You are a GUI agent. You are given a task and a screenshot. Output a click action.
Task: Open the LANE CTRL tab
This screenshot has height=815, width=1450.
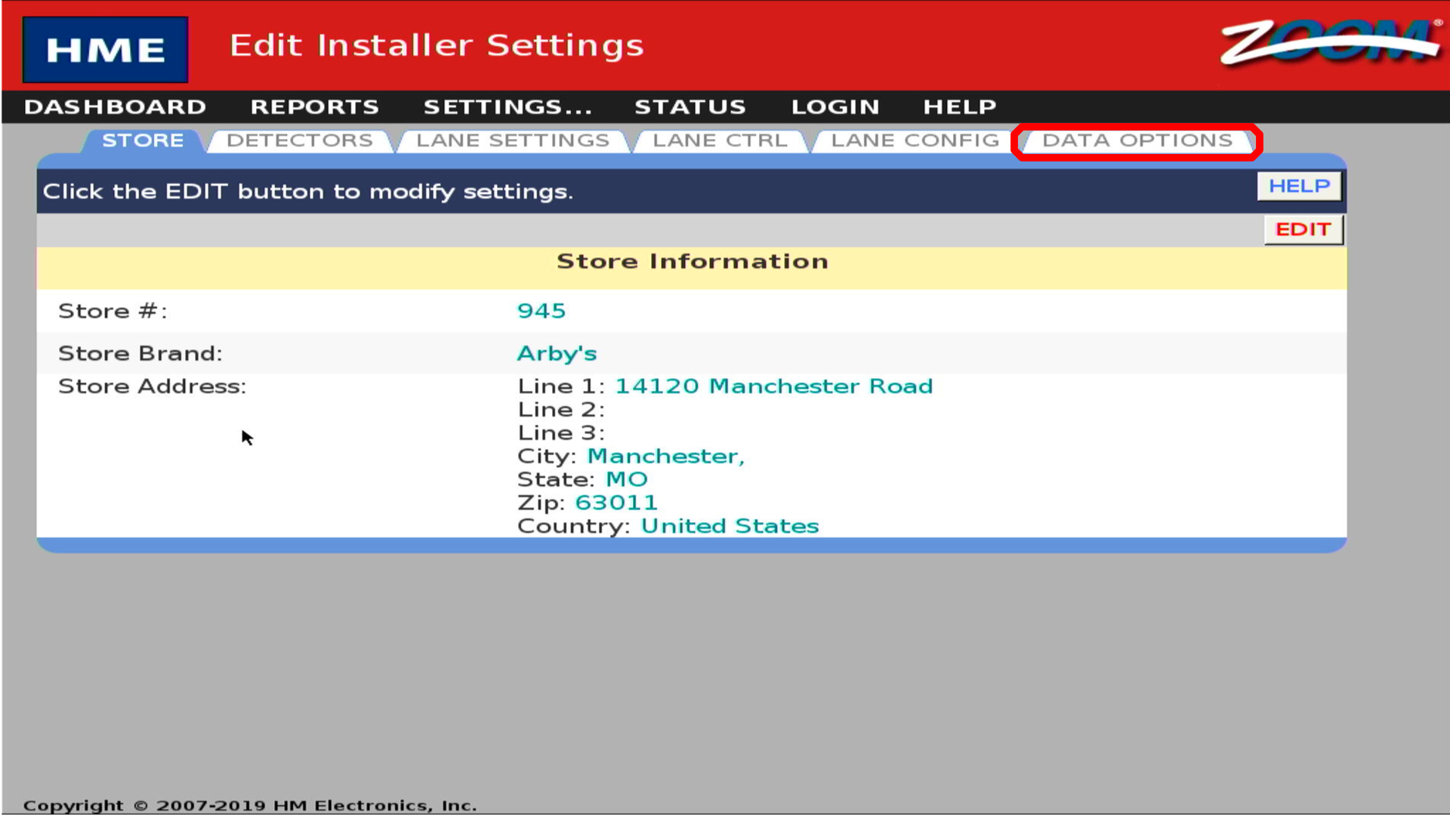[720, 141]
